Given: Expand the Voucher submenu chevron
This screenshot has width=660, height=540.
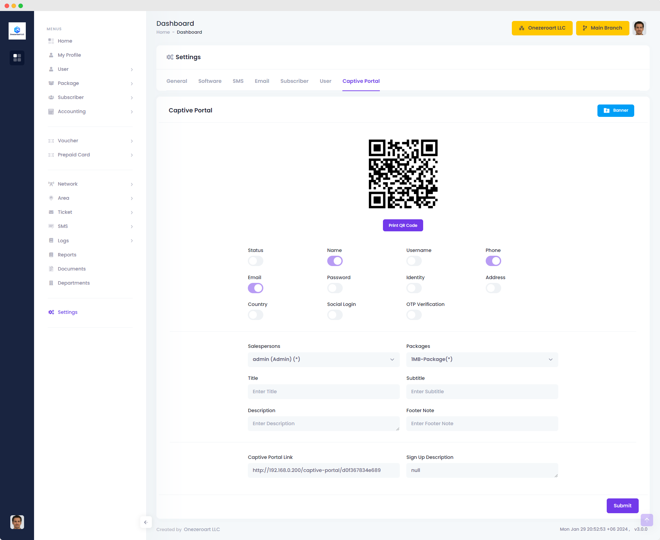Looking at the screenshot, I should [x=132, y=141].
